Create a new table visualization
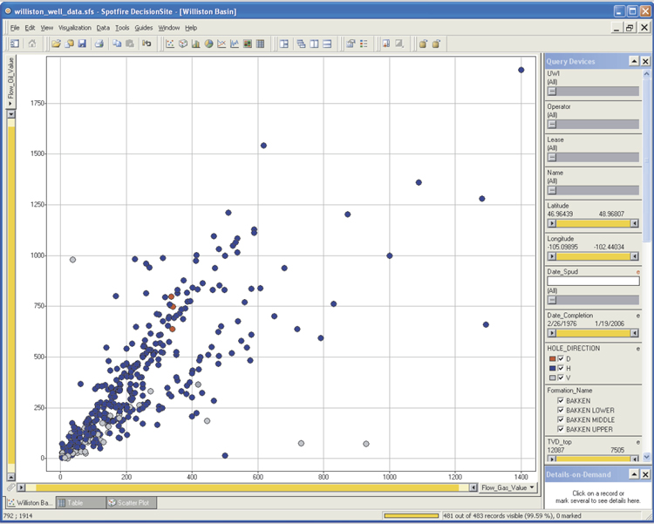 (x=260, y=44)
